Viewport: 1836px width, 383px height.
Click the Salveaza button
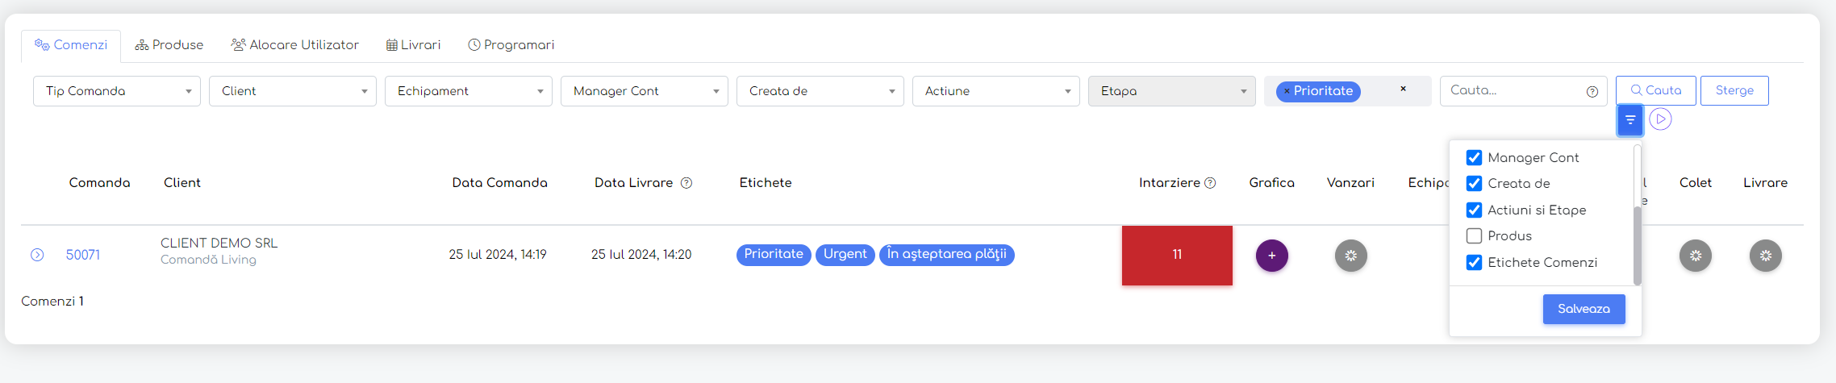click(1584, 309)
